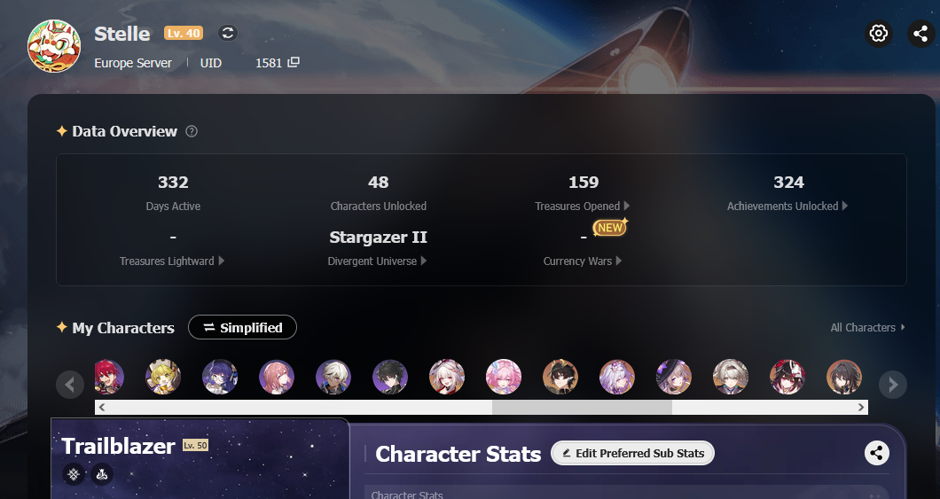
Task: Open settings gear icon at top right
Action: 879,33
